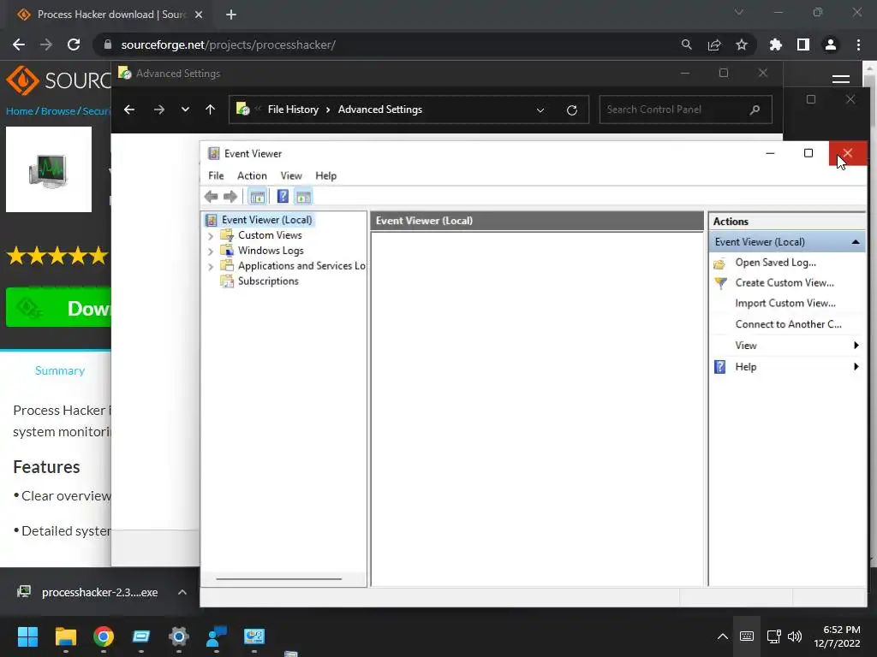The height and width of the screenshot is (657, 877).
Task: Click the green Download button
Action: (59, 308)
